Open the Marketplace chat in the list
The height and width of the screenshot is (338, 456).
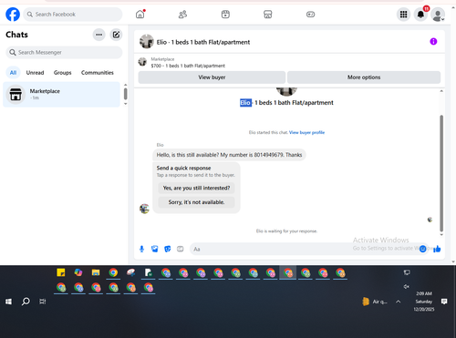61,94
